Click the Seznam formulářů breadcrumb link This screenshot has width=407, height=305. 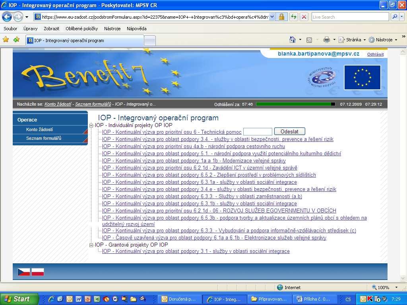[93, 104]
